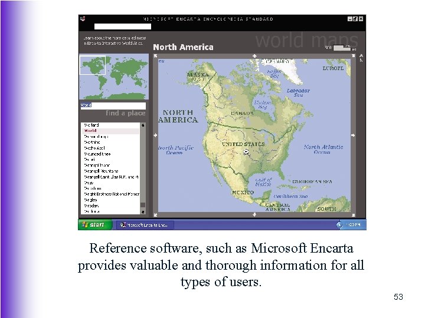Click the Baffin Bay label on the map

pos(274,74)
